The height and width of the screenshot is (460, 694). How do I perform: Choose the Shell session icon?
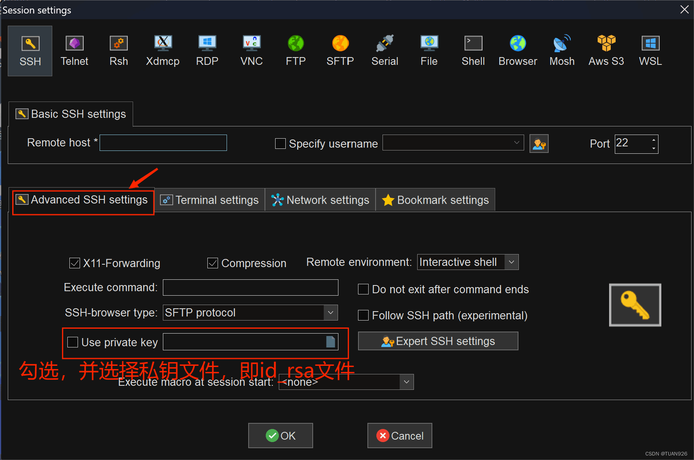pyautogui.click(x=473, y=51)
